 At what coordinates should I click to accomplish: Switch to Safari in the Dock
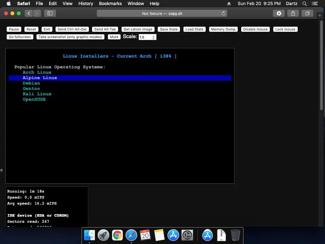tap(131, 235)
